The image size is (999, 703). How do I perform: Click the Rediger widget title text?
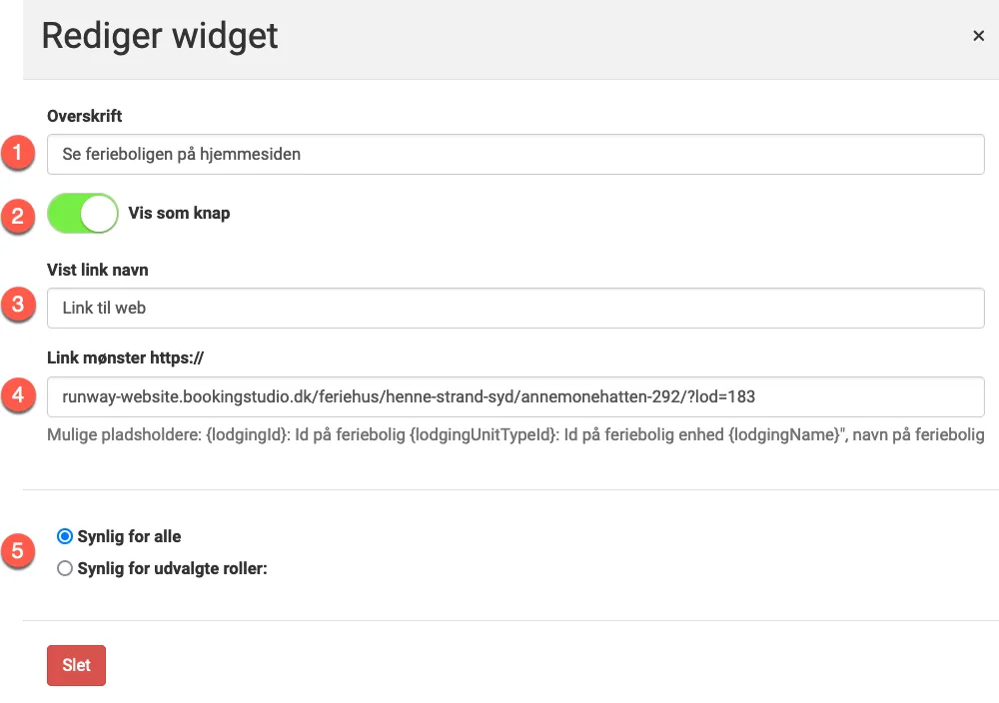[x=159, y=36]
